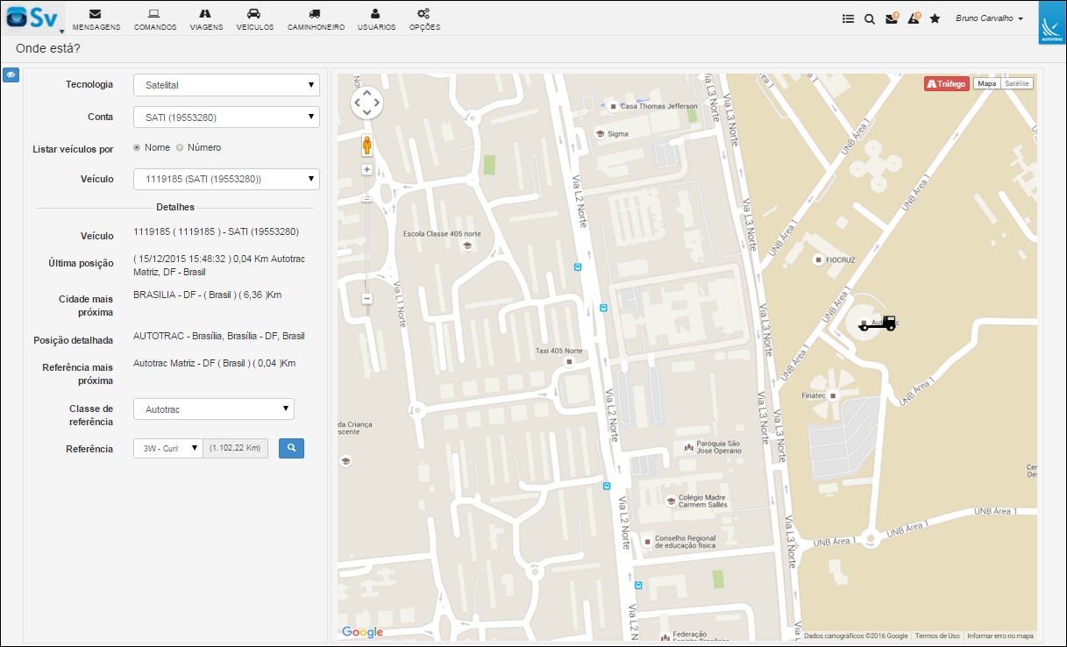
Task: Pan the map down with arrow control
Action: [366, 113]
